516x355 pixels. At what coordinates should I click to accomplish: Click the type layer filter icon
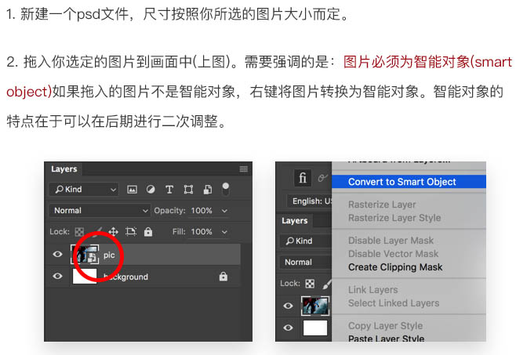tap(169, 190)
